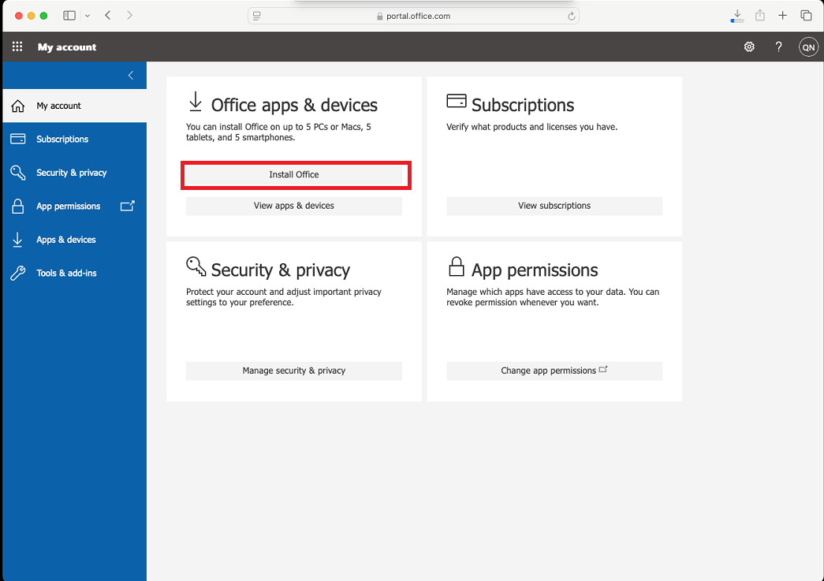Screen dimensions: 824x581
Task: Show Safari downloads list
Action: point(736,16)
